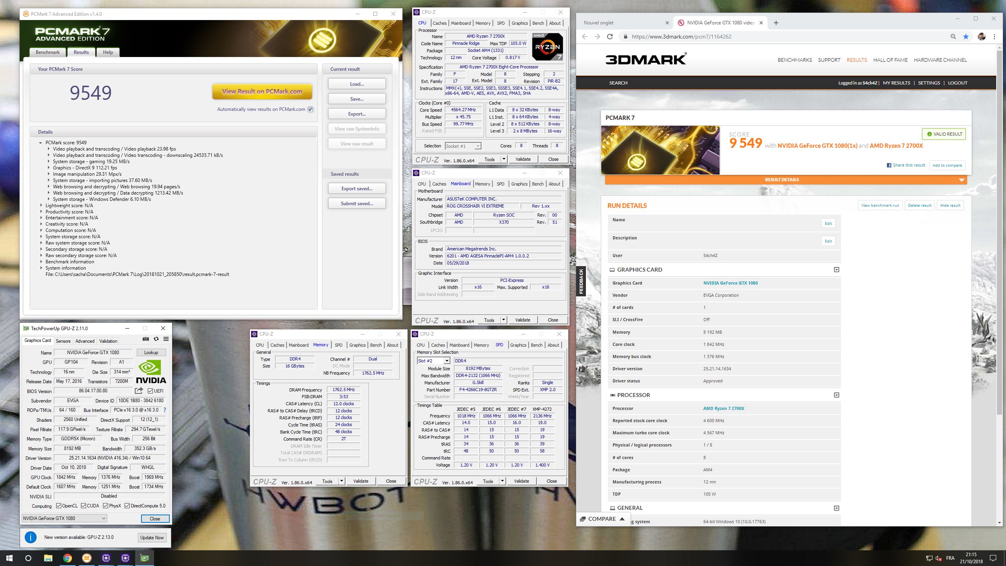Click the zoom magnifier icon in address bar
This screenshot has height=566, width=1006.
[953, 37]
